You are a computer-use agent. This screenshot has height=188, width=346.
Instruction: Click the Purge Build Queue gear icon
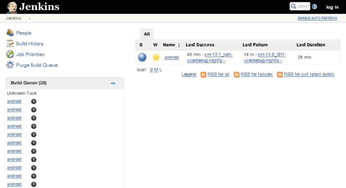(x=10, y=65)
